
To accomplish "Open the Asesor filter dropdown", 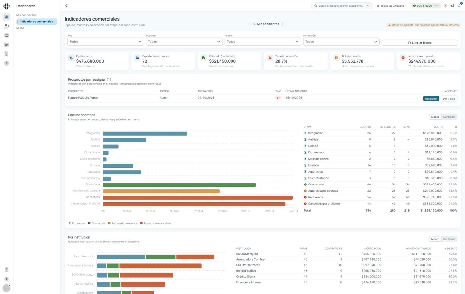I will tap(263, 42).
